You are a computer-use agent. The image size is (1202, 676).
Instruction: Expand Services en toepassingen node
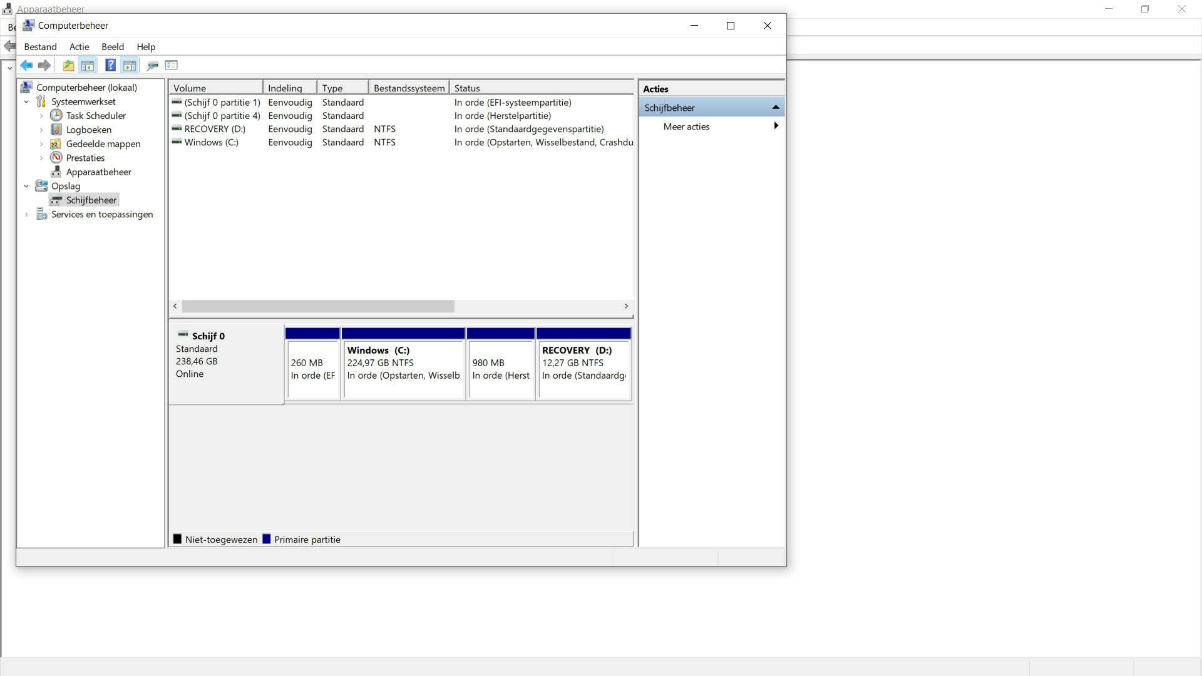[x=26, y=214]
